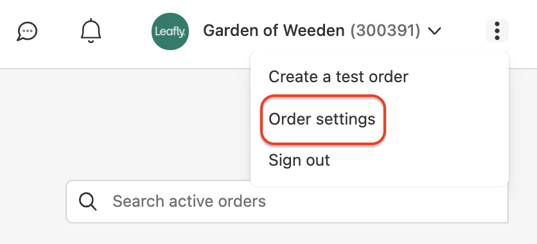Switch dispensary using the Leafly store name
The width and height of the screenshot is (537, 244).
click(x=274, y=31)
